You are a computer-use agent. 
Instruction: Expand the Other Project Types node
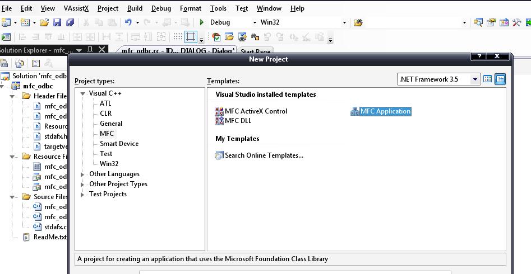(82, 185)
